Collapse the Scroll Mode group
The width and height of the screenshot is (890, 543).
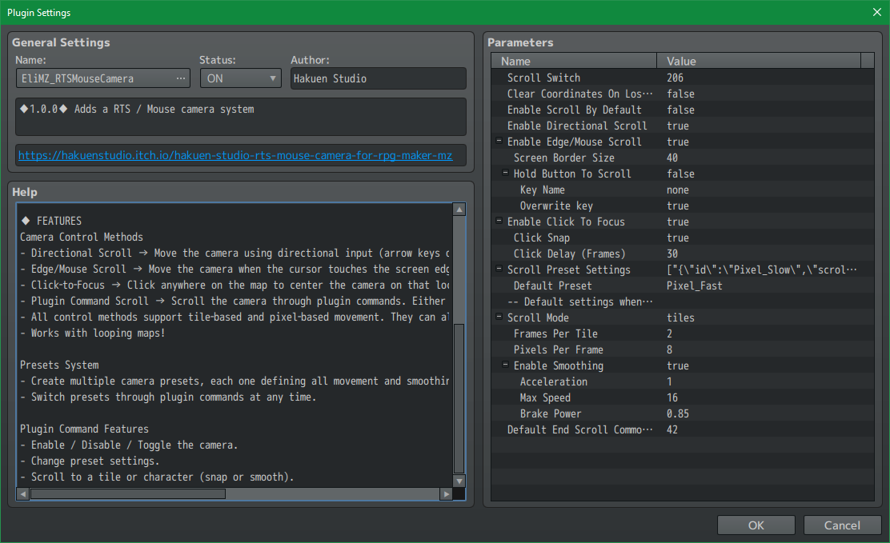(499, 317)
